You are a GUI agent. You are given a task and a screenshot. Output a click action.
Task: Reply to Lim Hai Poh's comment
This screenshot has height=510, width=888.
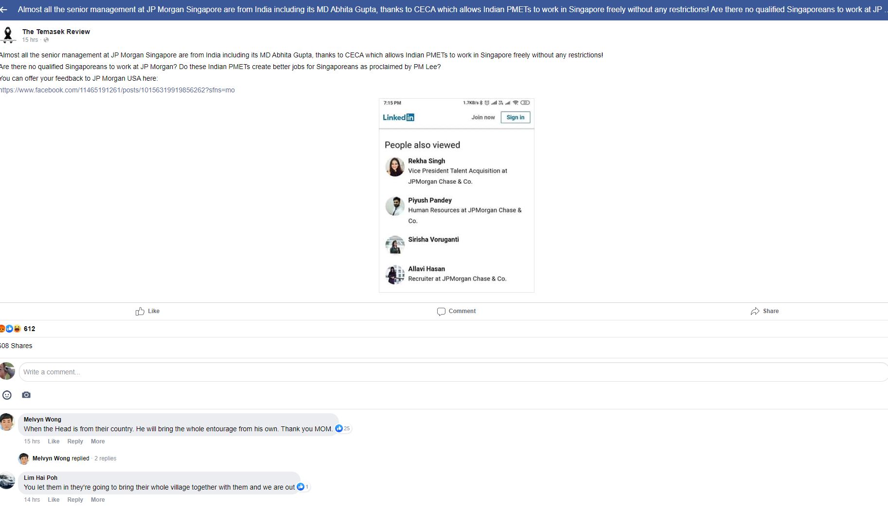click(x=75, y=500)
